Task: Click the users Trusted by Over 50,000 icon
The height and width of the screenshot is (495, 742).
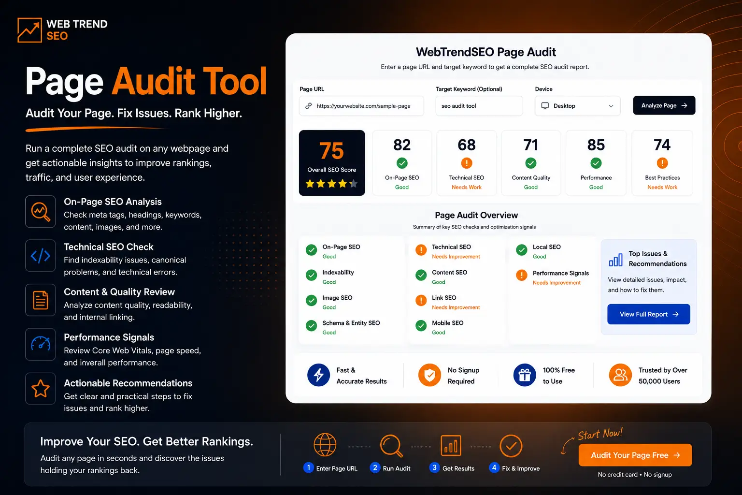Action: click(620, 375)
